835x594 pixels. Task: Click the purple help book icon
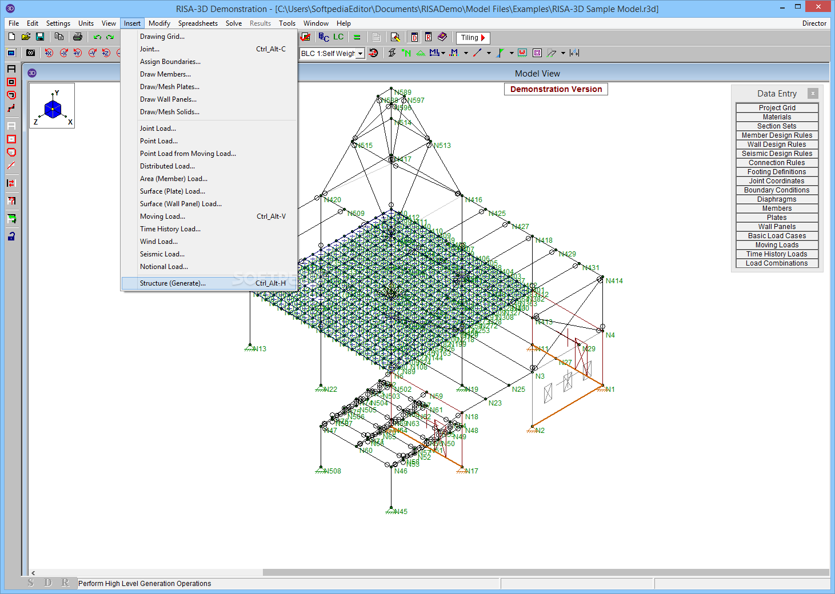point(442,37)
